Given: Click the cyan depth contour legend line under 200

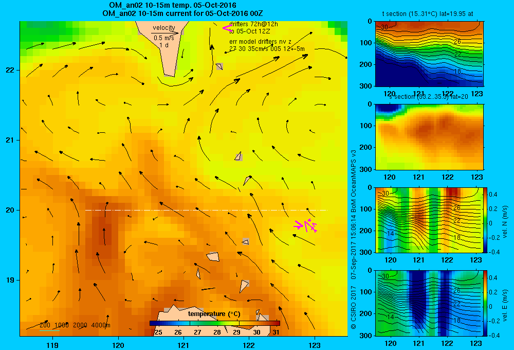Looking at the screenshot, I should click(x=49, y=330).
